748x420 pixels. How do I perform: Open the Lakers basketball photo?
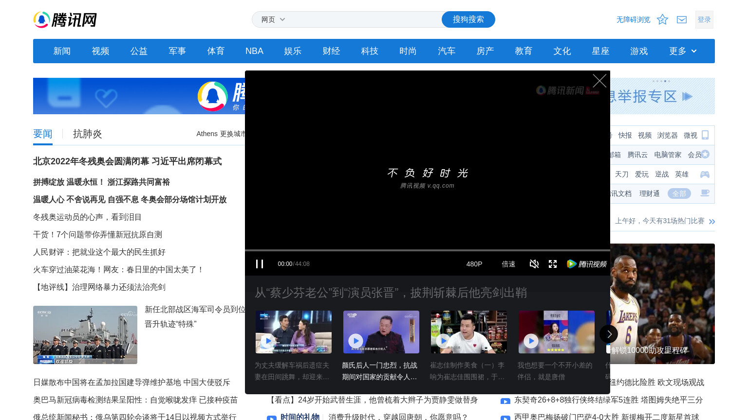click(x=662, y=304)
